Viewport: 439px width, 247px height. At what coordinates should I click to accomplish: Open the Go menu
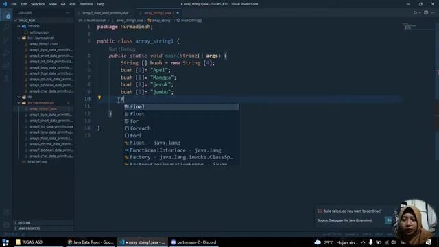click(x=63, y=4)
